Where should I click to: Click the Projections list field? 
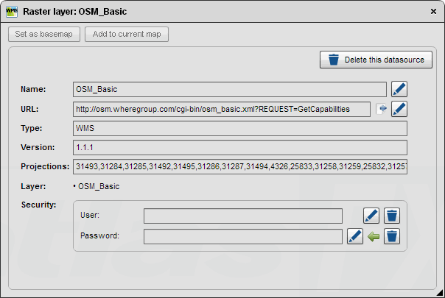(x=240, y=166)
